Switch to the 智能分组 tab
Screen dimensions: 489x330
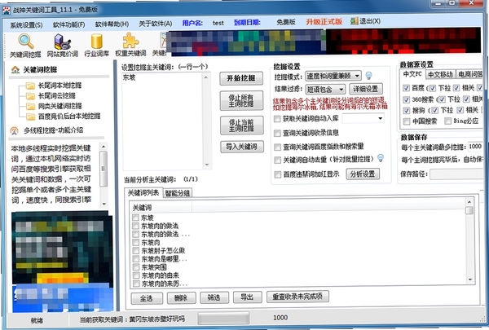[178, 193]
